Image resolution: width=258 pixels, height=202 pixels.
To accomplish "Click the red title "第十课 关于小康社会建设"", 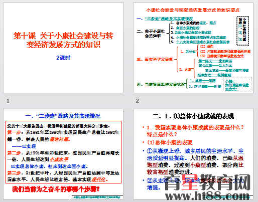I will (x=63, y=40).
